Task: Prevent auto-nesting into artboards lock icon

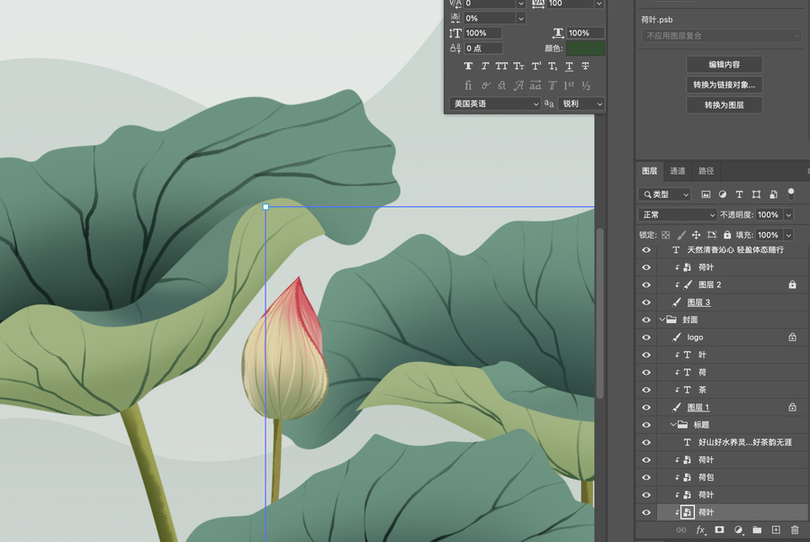Action: (x=712, y=235)
